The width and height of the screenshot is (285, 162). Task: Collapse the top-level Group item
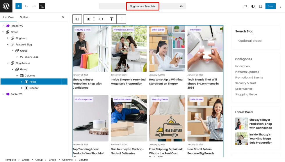[3, 32]
